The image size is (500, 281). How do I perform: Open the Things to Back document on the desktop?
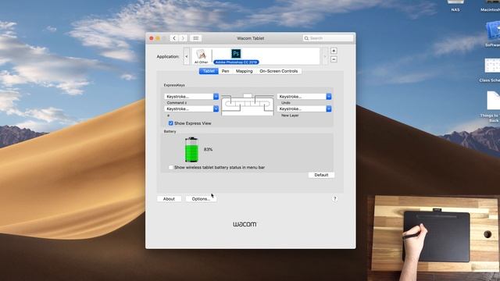(x=491, y=107)
